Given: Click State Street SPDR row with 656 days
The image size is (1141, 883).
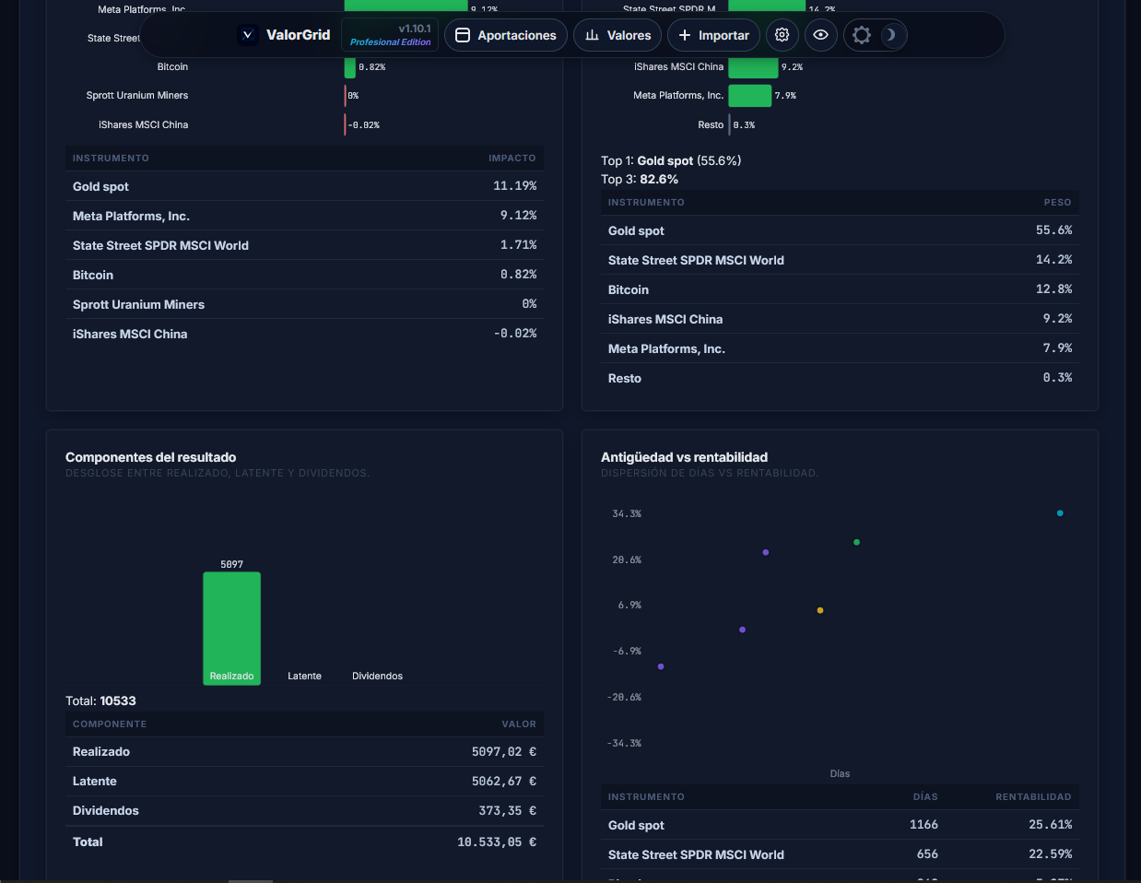Looking at the screenshot, I should (840, 854).
